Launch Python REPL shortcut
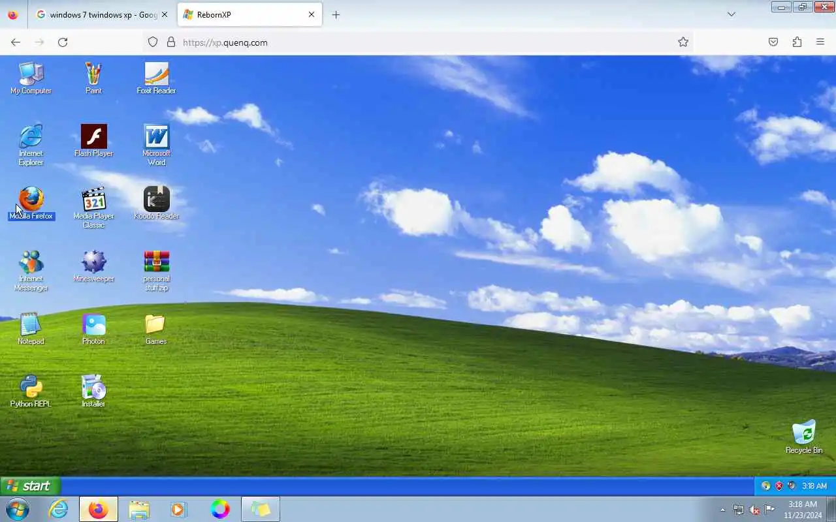Image resolution: width=836 pixels, height=522 pixels. click(31, 391)
